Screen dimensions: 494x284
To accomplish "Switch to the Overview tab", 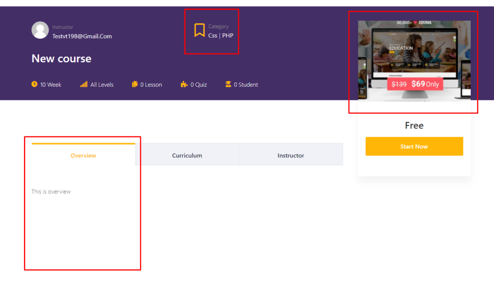I will [x=83, y=155].
